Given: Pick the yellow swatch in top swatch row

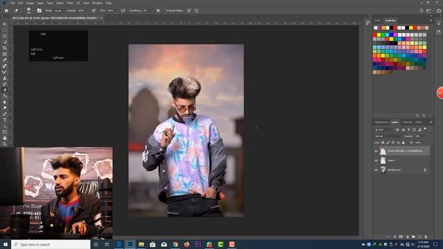Looking at the screenshot, I should [411, 28].
